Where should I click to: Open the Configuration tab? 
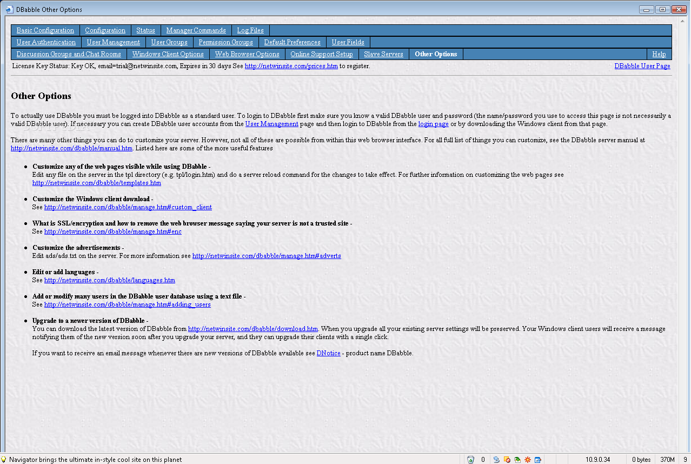105,30
